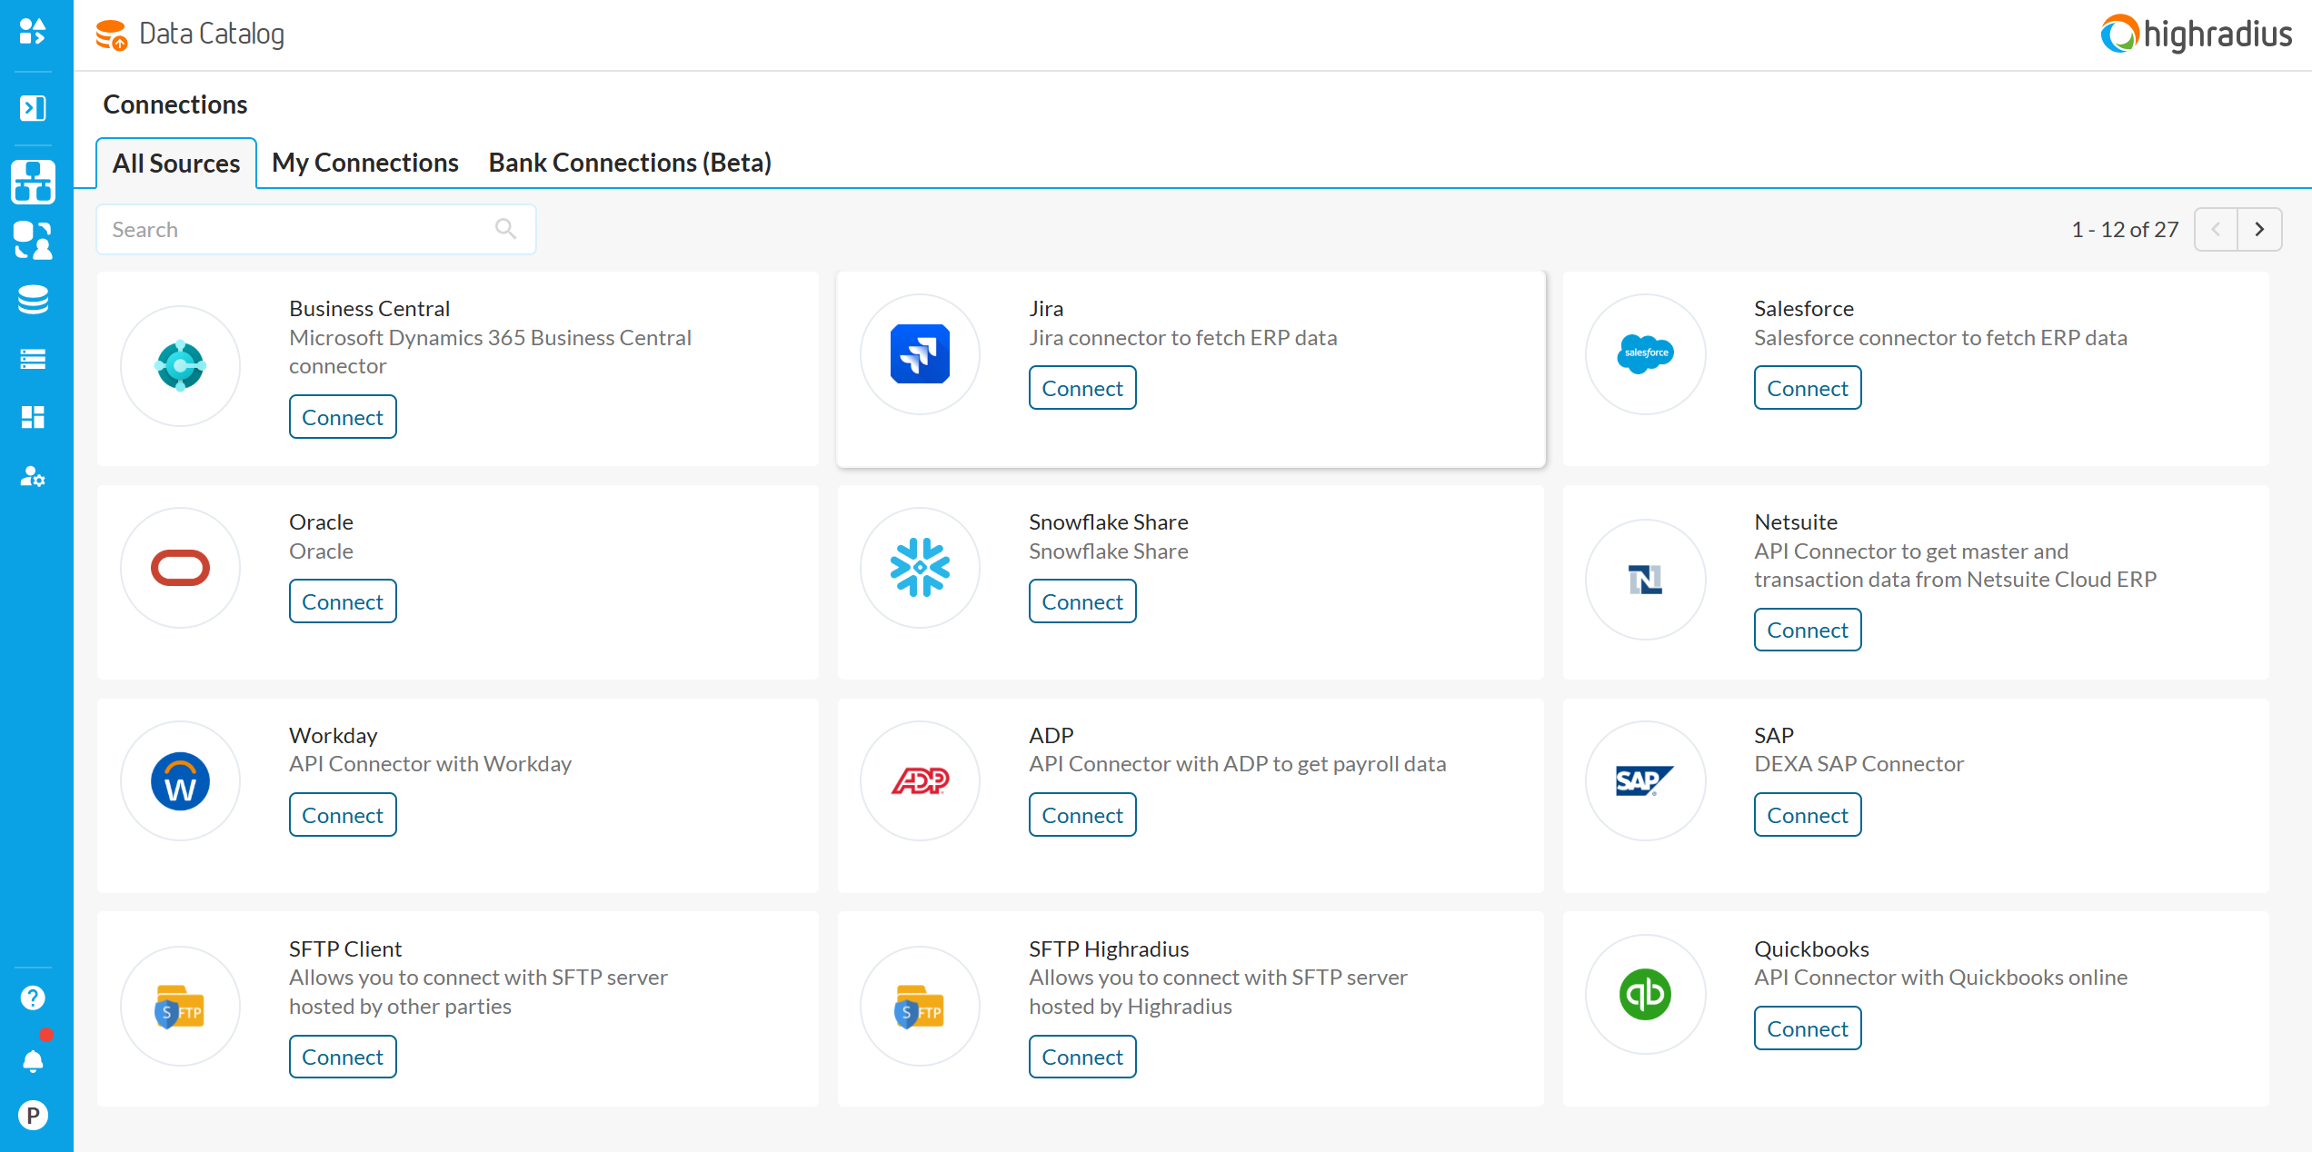2312x1152 pixels.
Task: Click the Quickbooks card title
Action: point(1811,949)
